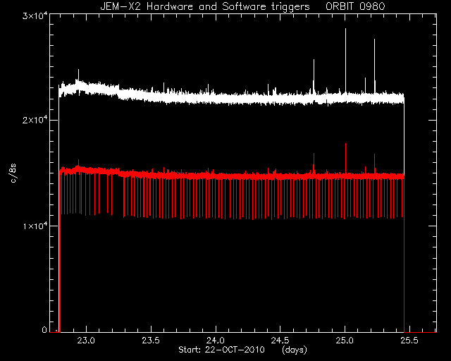Click the white curve's early peak near day 22.95

coord(78,75)
